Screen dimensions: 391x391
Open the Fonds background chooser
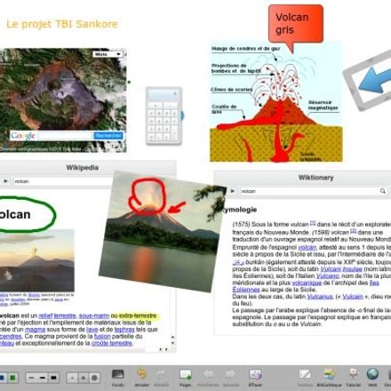coord(118,374)
